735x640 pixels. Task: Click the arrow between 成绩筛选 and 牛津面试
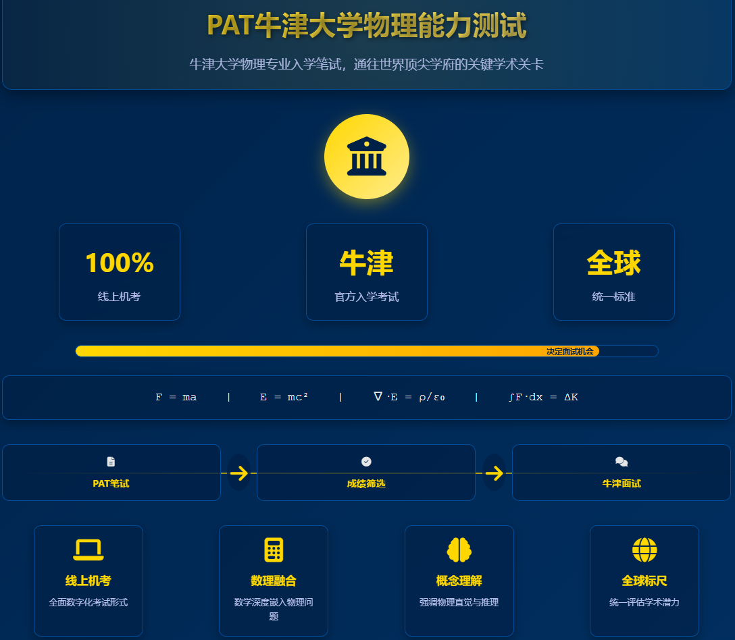[494, 473]
